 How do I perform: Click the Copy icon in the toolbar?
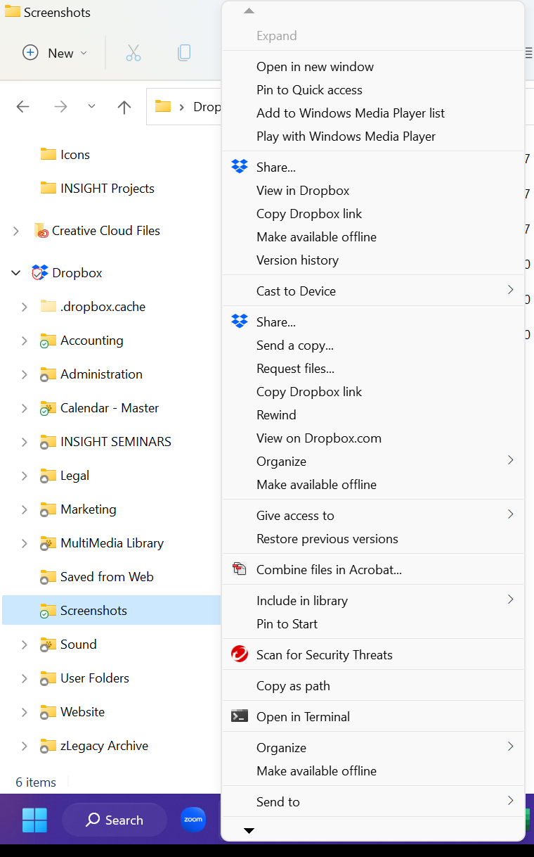(183, 53)
